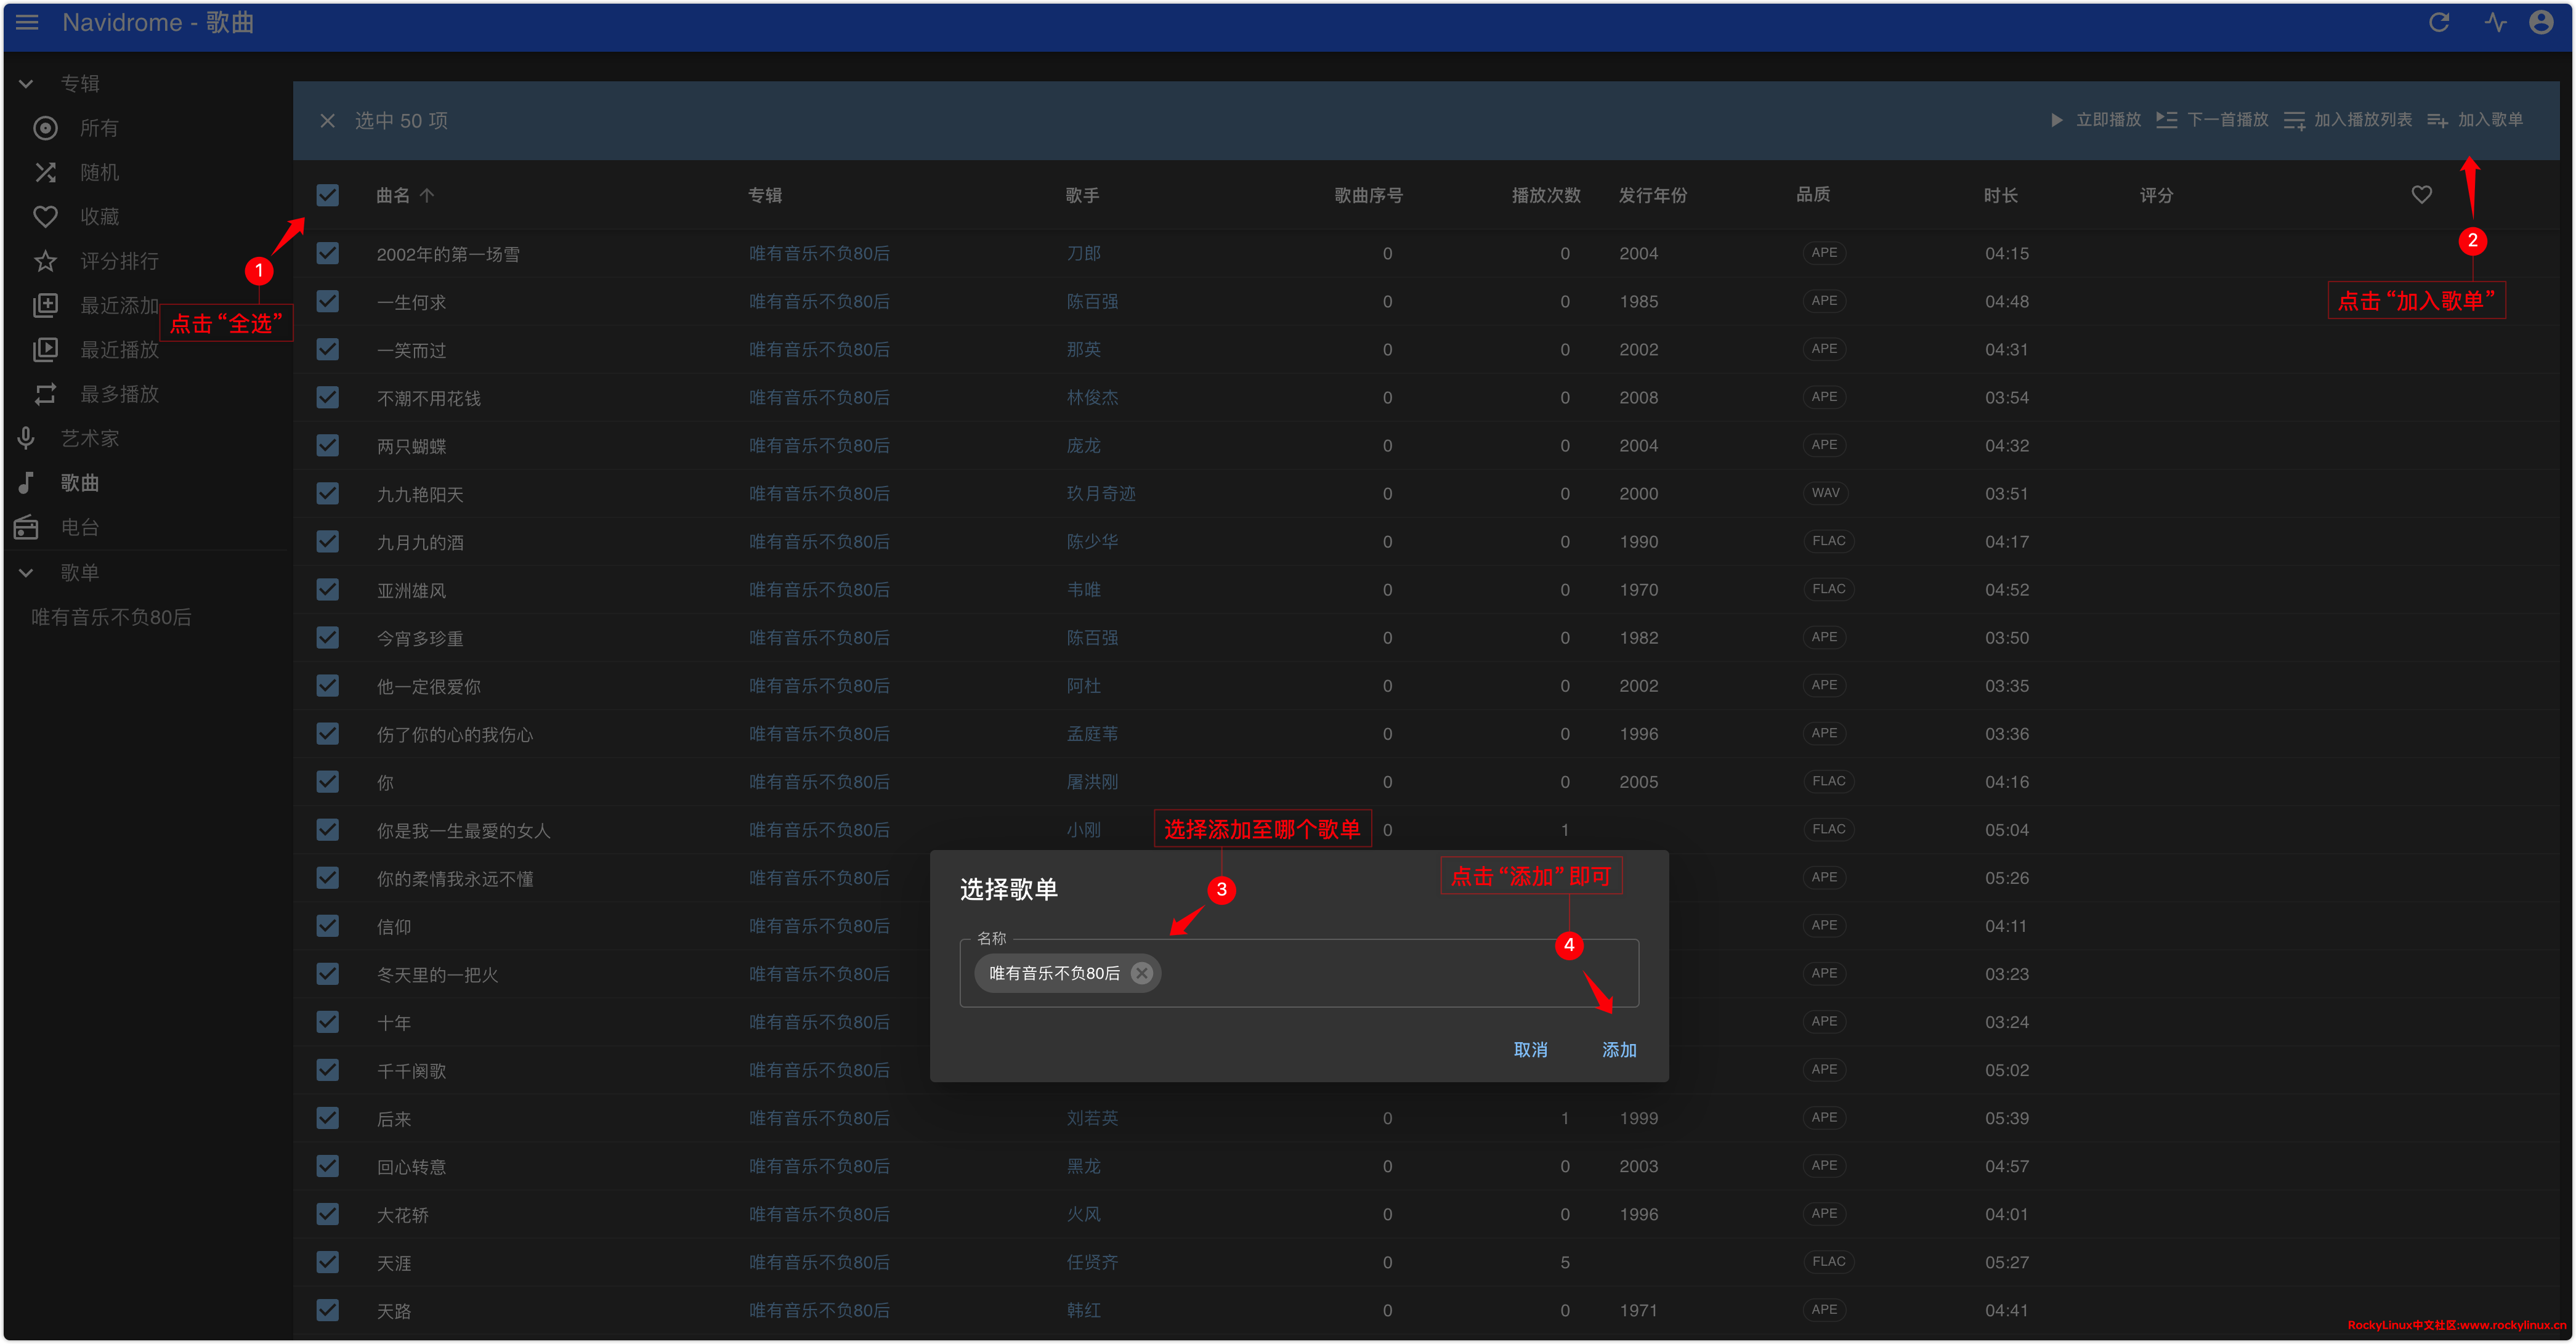2576x1344 pixels.
Task: Toggle the select-all checkbox in header
Action: point(328,195)
